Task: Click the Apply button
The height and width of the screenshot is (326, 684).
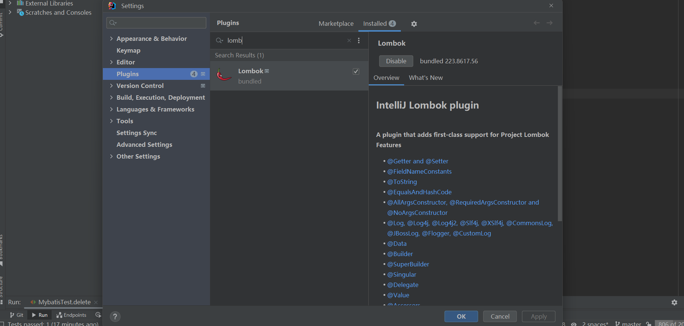Action: [x=539, y=316]
